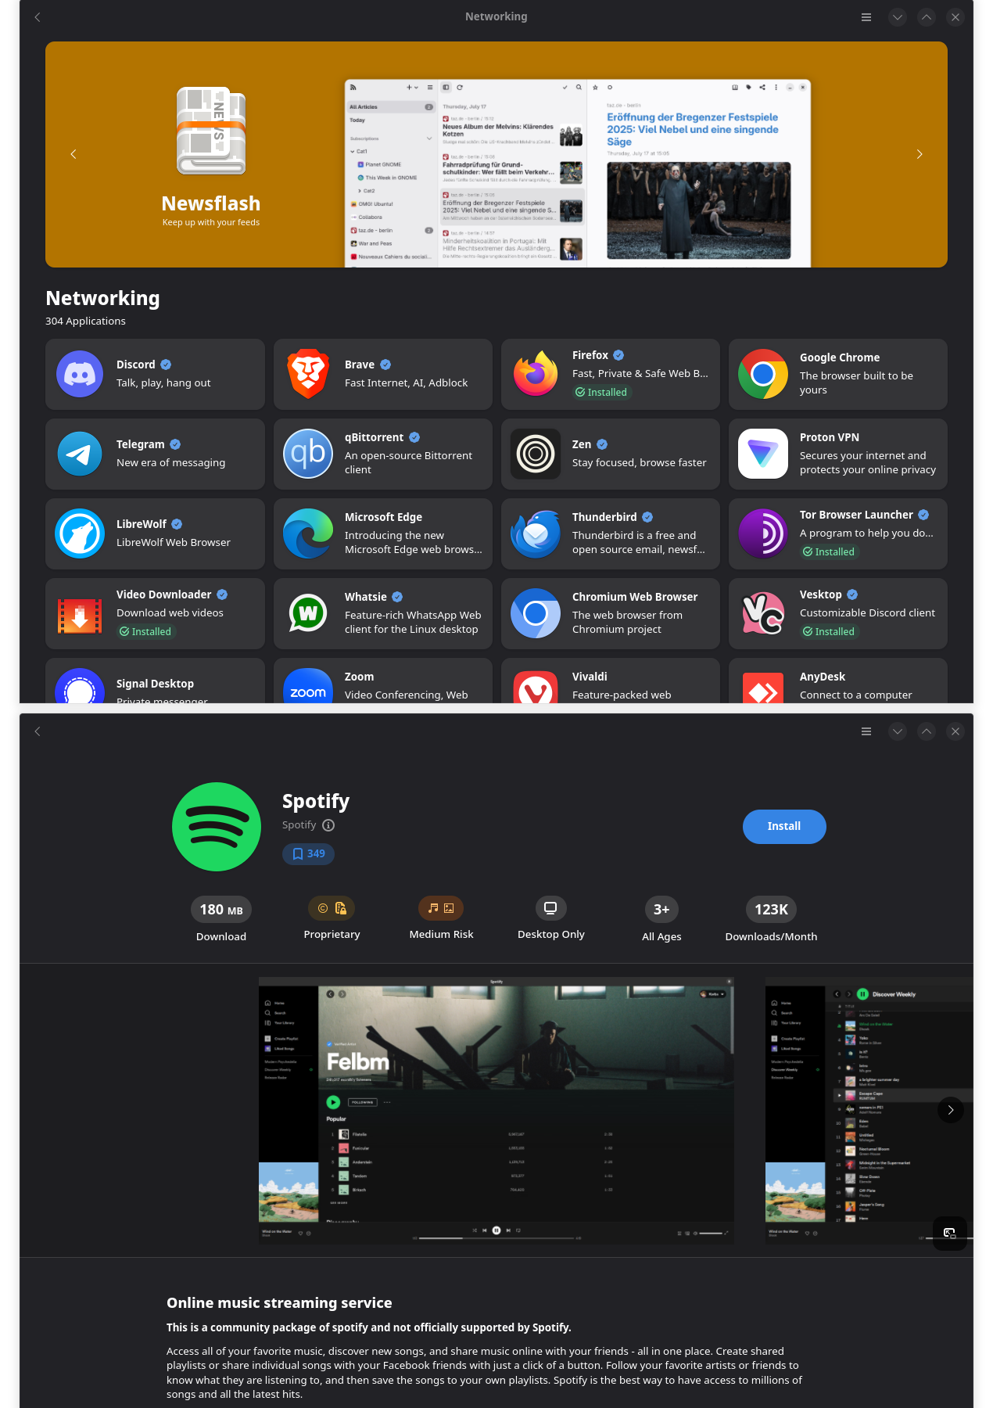Viewport: 993px width, 1408px height.
Task: Click the 'New era of messaging' description
Action: [x=170, y=463]
